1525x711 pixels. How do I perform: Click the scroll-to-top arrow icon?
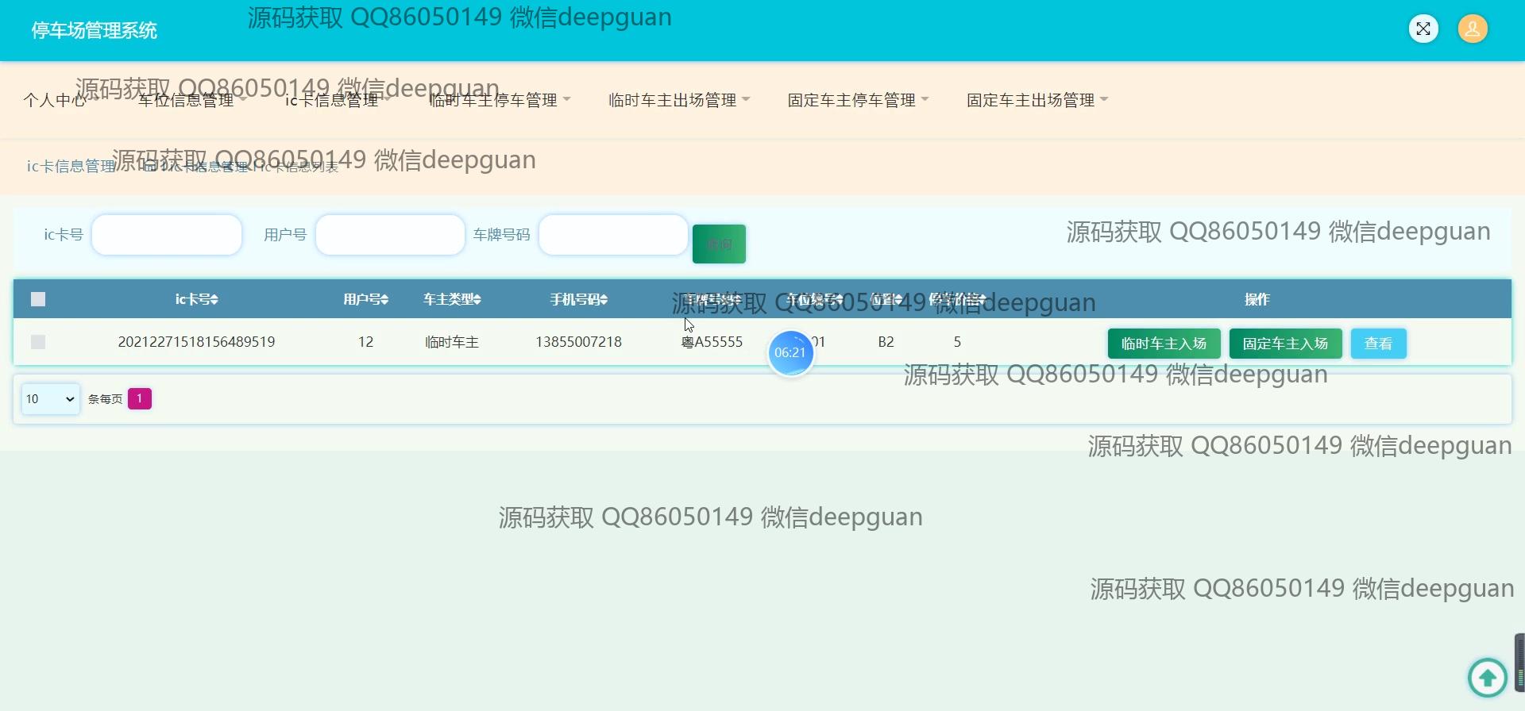(1487, 678)
